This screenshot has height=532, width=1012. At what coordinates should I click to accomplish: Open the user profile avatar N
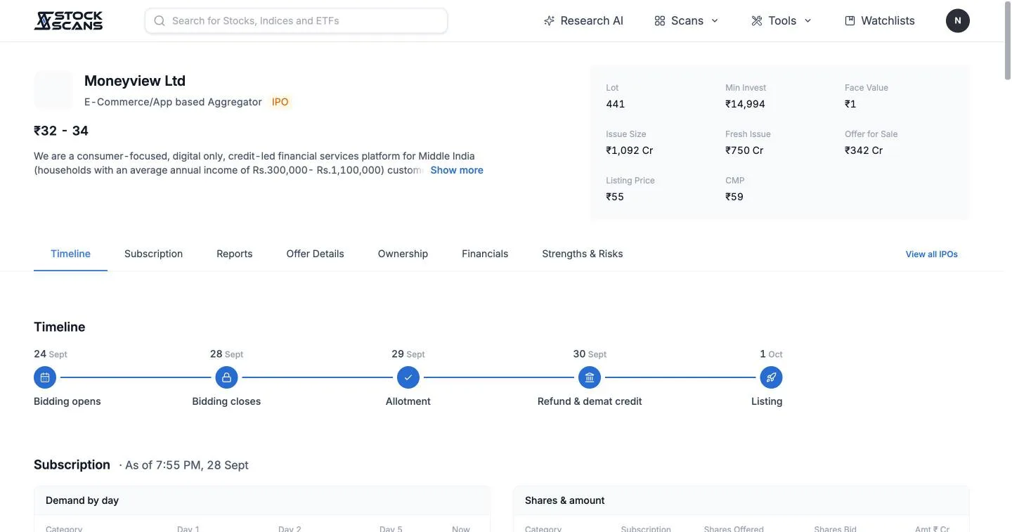tap(958, 20)
